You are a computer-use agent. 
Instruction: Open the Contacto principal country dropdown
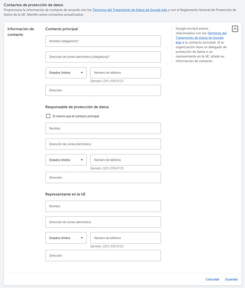[66, 73]
